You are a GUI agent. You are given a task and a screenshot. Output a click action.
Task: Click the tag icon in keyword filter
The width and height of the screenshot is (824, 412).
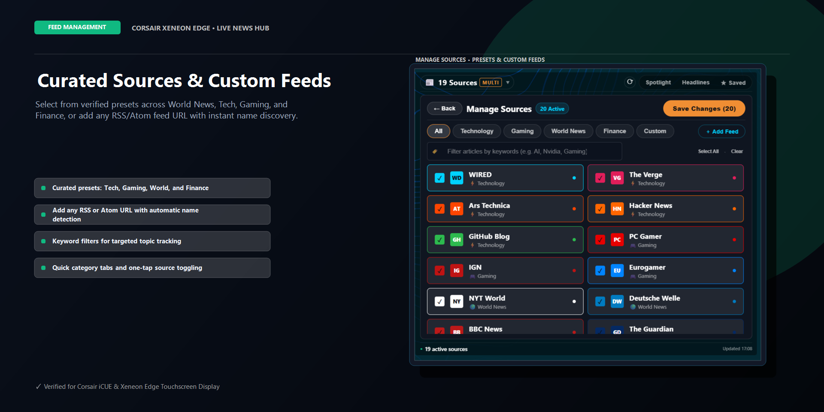pos(435,151)
